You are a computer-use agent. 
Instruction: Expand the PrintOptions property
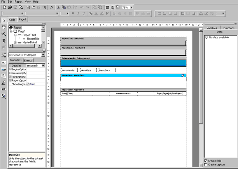(10, 77)
